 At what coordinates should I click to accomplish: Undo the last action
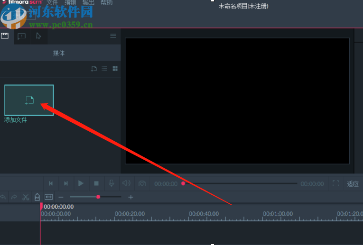3,197
